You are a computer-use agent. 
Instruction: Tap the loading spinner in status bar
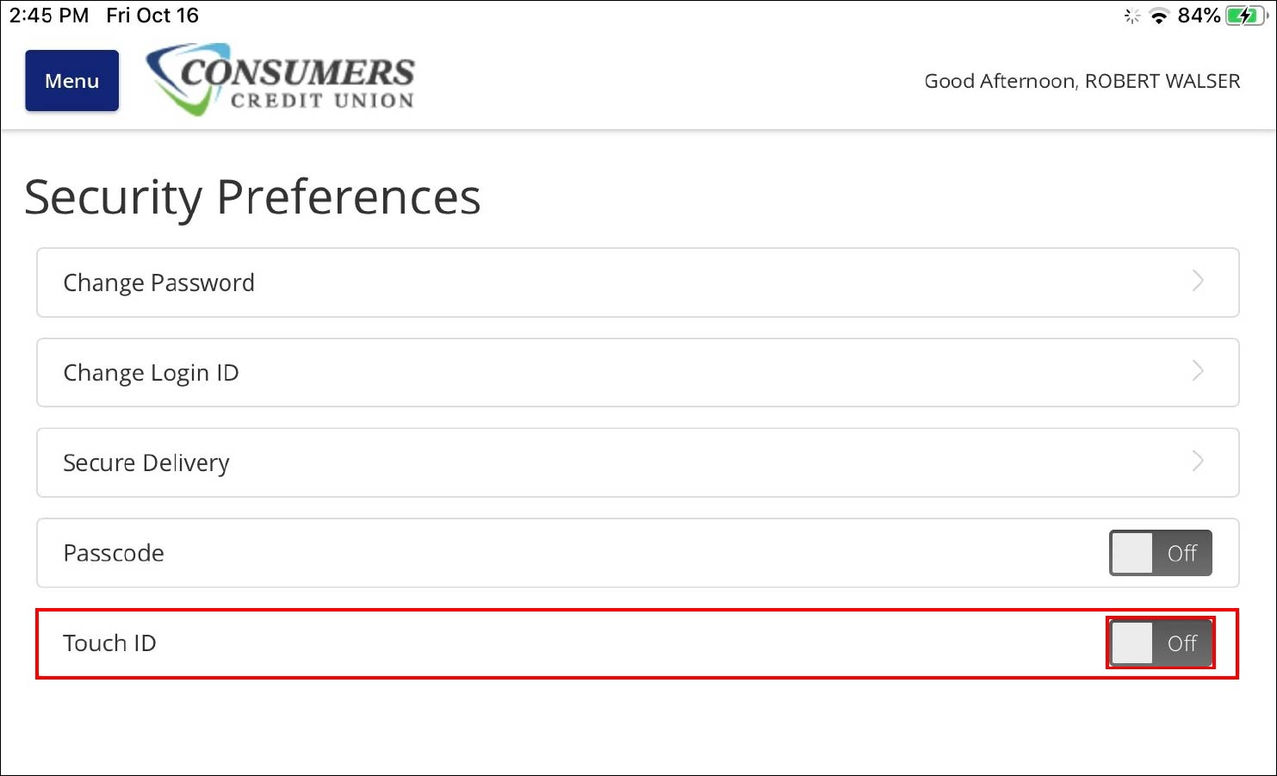1132,16
